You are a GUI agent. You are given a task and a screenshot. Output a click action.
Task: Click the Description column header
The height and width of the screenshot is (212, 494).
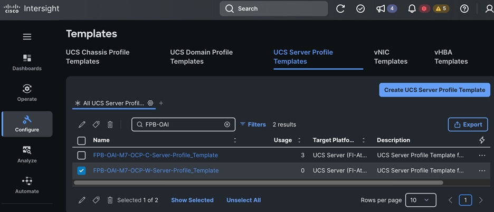394,140
